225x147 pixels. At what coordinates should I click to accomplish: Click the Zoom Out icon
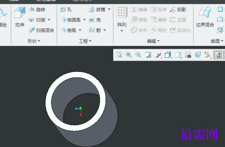click(x=138, y=55)
